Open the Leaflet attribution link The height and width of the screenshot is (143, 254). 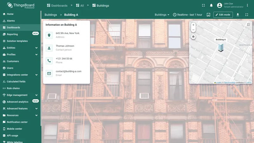pyautogui.click(x=217, y=83)
